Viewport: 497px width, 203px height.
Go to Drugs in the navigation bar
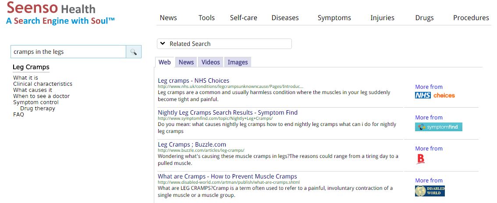click(424, 18)
